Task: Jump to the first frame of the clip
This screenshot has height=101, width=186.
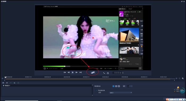Action: (65, 72)
